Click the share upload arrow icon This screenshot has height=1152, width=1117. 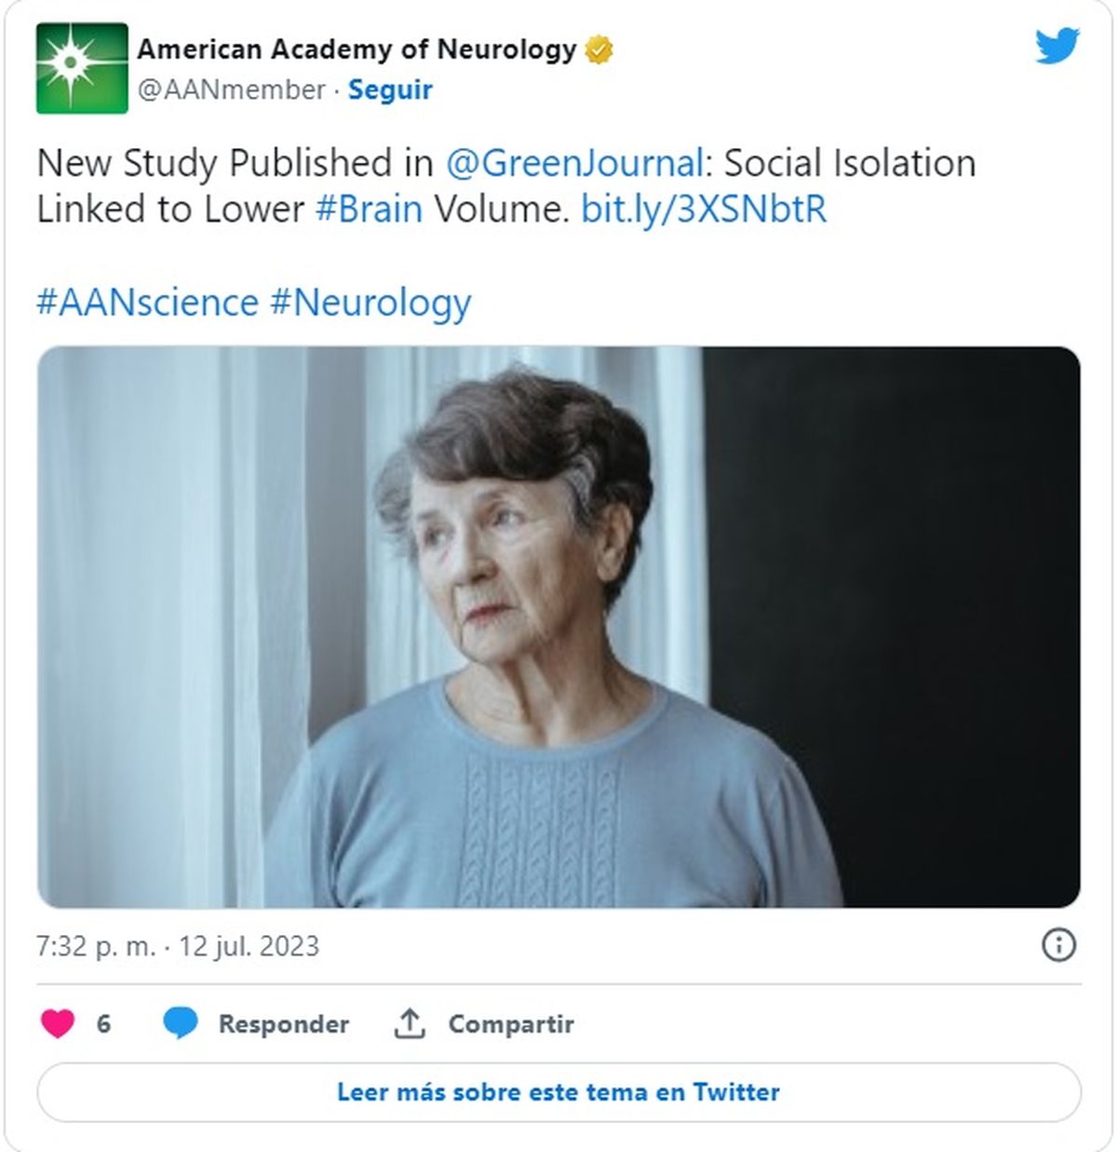[410, 1023]
